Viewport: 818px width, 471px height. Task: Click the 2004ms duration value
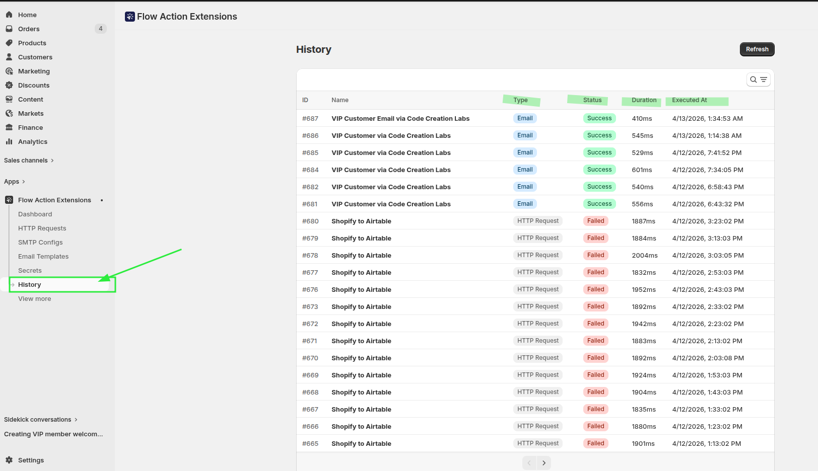(645, 255)
